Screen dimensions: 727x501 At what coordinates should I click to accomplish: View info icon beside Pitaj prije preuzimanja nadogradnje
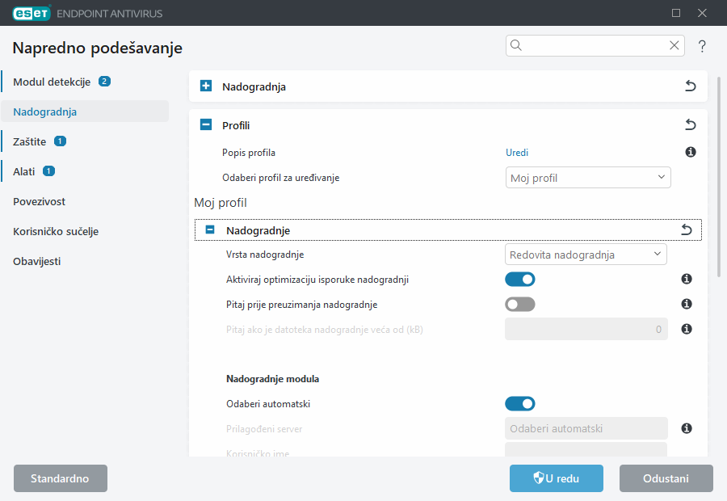point(687,304)
